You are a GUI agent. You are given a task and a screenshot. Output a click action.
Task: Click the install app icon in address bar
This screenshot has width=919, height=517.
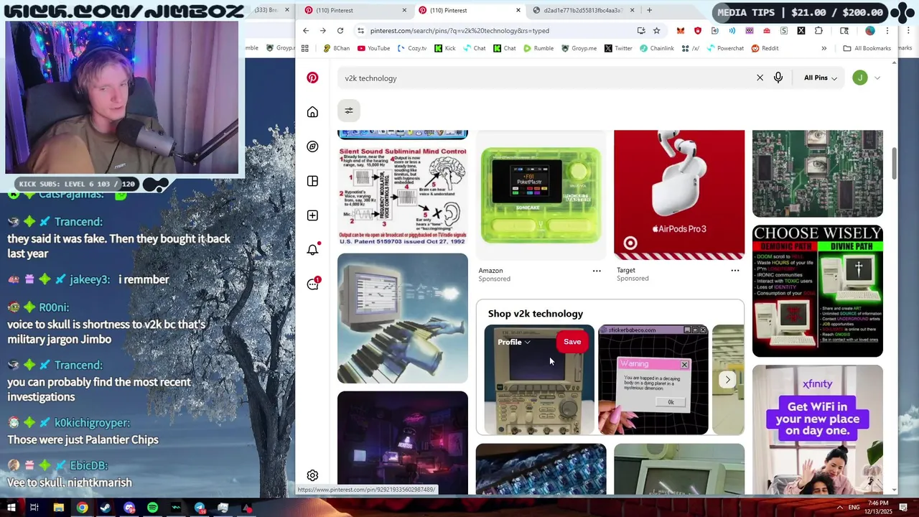[x=641, y=30]
